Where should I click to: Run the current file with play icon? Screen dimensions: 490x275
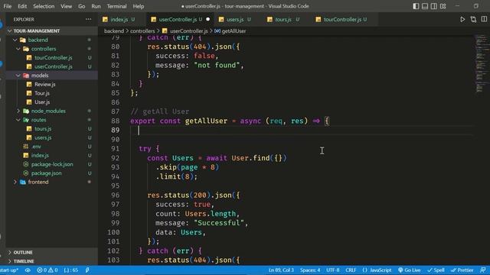coord(462,19)
